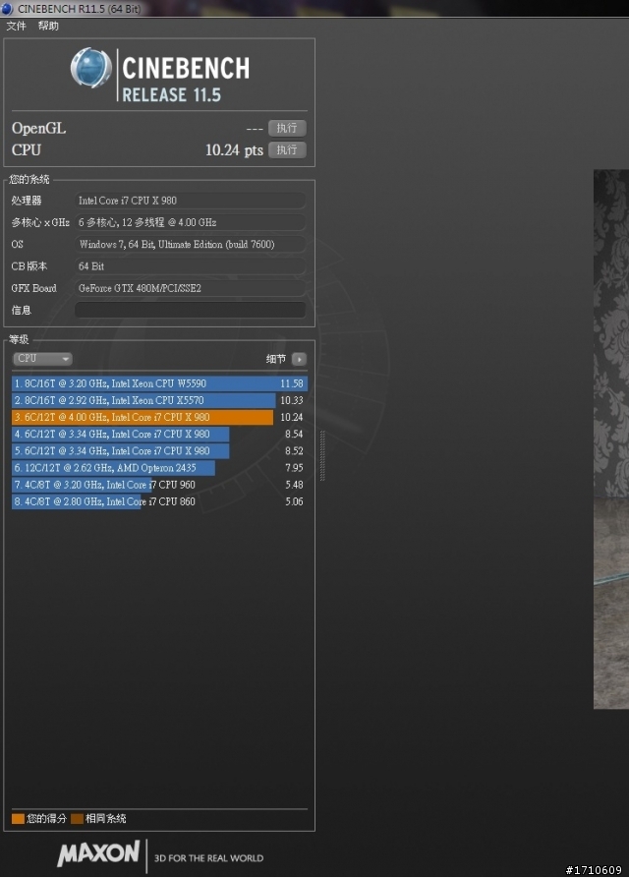The height and width of the screenshot is (878, 629).
Task: Select the orange 6C/12T @ 4.00 GHz row
Action: [x=159, y=417]
